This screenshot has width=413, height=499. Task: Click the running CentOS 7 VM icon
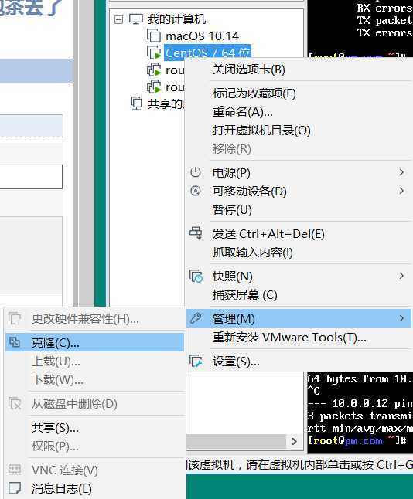pos(154,53)
